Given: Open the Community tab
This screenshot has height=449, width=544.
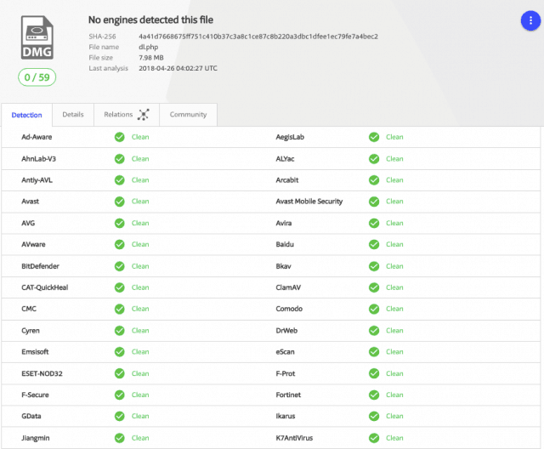Looking at the screenshot, I should 188,115.
